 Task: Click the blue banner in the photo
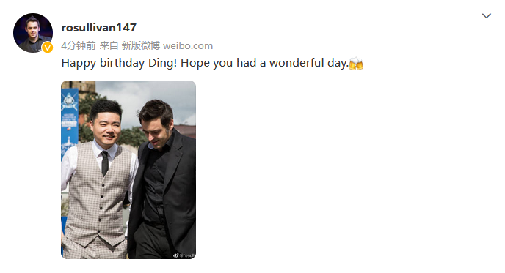coord(69,129)
